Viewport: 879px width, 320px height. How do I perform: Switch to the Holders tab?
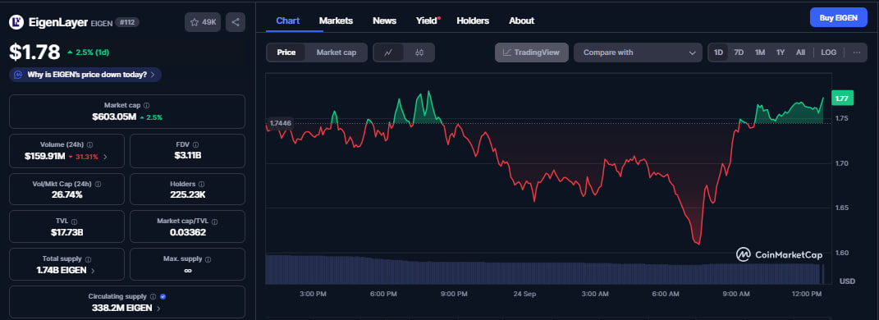tap(473, 21)
